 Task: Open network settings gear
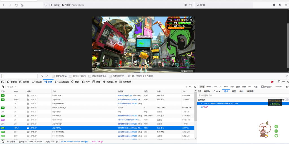pos(287,87)
